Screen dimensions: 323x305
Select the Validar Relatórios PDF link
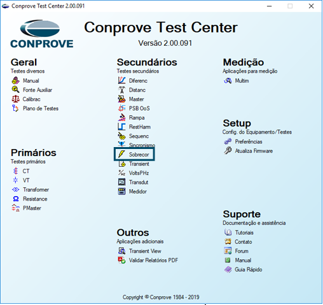click(x=153, y=260)
